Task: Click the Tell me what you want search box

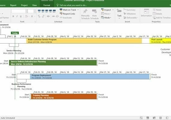Action: [72, 5]
